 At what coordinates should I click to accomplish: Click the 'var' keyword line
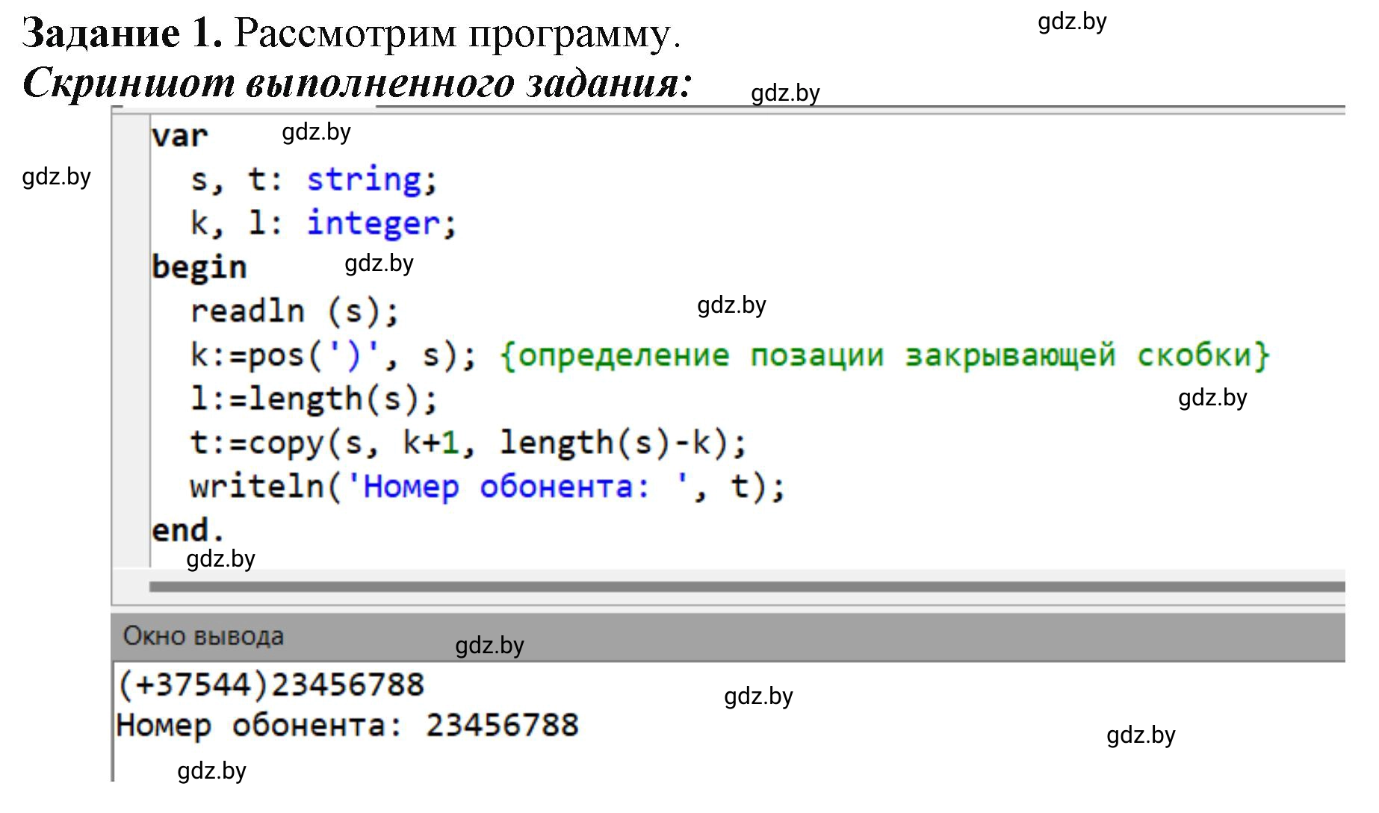[x=179, y=137]
